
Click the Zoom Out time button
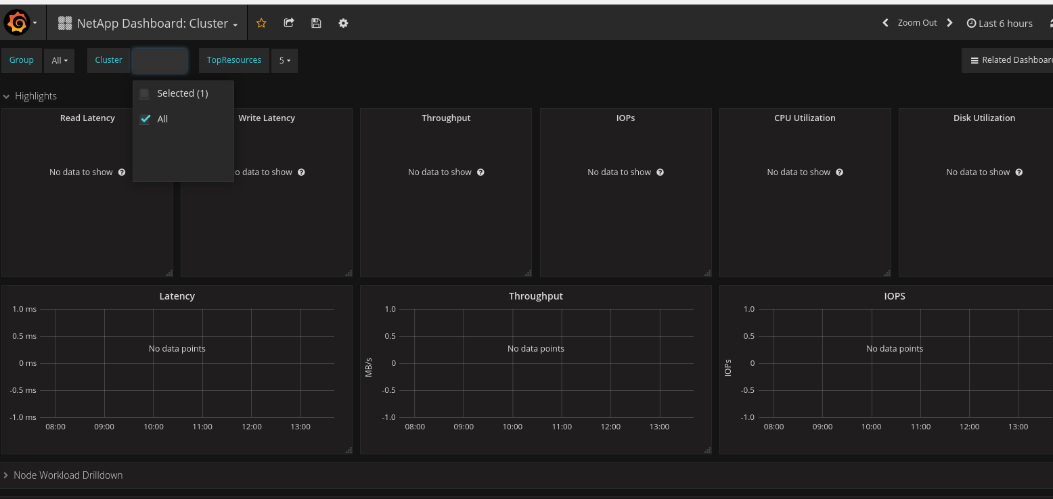click(917, 23)
